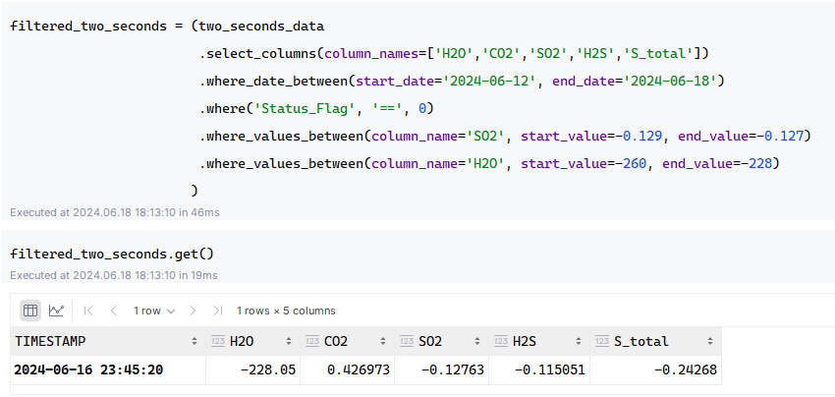835x397 pixels.
Task: Sort by H2O column arrows
Action: pos(289,342)
